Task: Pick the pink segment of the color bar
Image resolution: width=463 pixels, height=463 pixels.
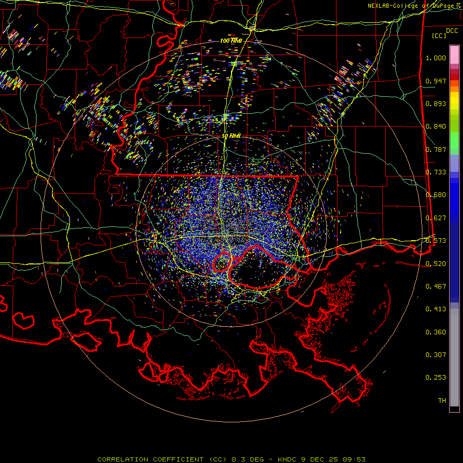Action: (x=454, y=55)
